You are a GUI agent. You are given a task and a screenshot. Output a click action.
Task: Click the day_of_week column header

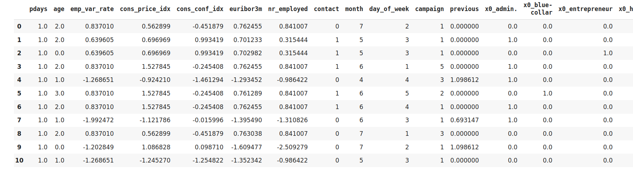point(389,9)
